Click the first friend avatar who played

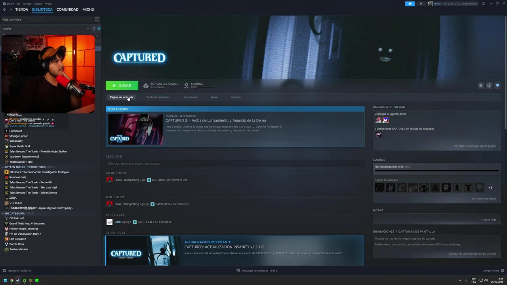pos(378,120)
